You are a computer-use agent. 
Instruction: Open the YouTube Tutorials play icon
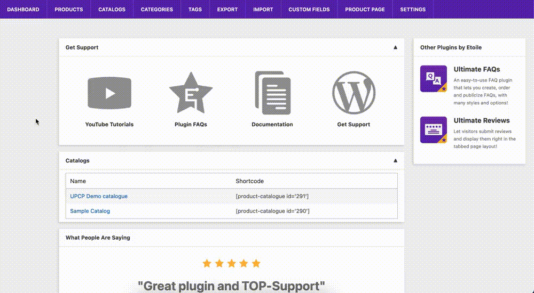[x=109, y=93]
